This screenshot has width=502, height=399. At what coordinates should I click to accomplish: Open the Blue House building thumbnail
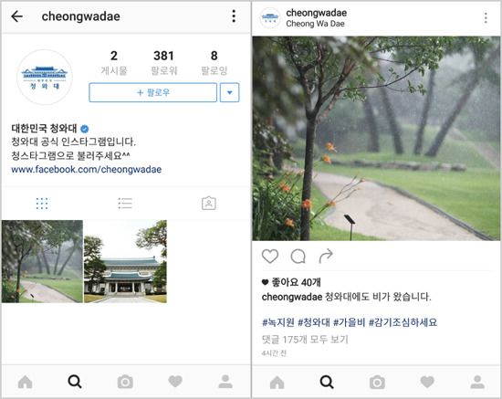(x=125, y=261)
